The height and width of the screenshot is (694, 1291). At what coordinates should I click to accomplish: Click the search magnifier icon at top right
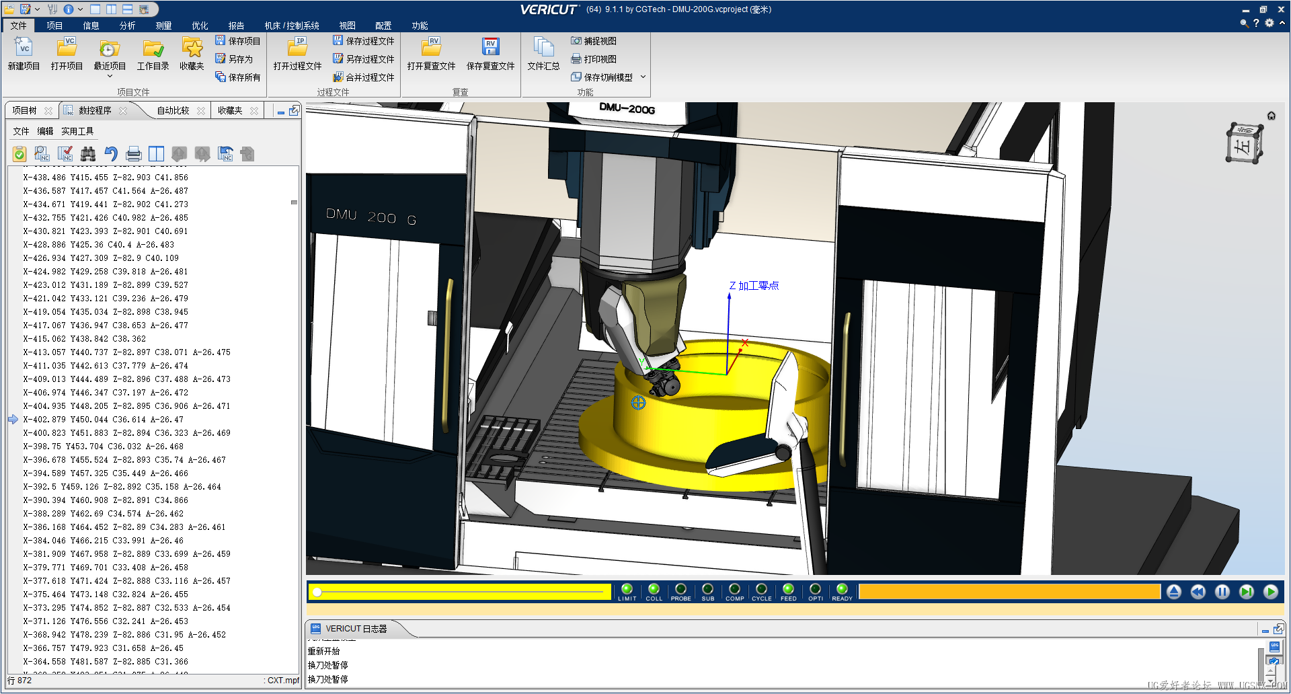click(1244, 23)
